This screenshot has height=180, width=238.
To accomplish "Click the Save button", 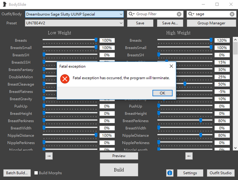I will point(140,23).
